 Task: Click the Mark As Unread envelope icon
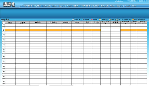133,20
